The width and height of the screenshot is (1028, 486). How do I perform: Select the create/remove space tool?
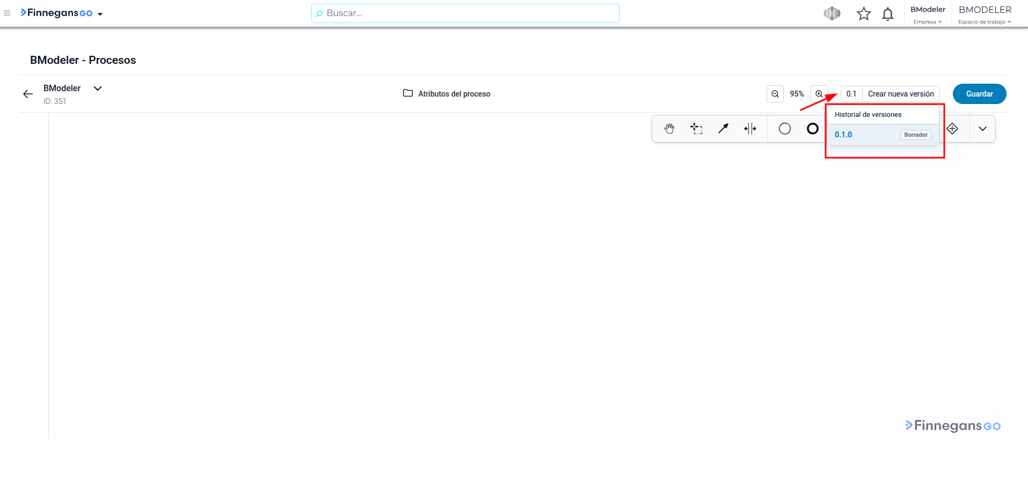(x=750, y=129)
